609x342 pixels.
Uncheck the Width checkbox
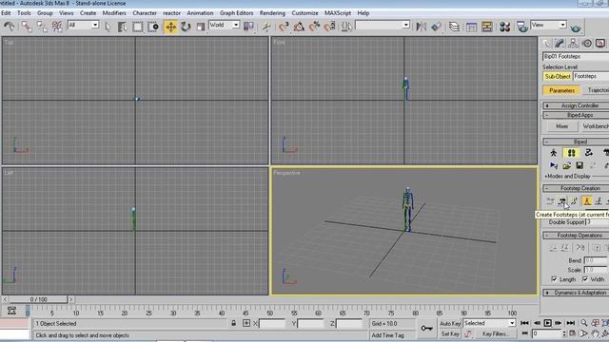point(585,278)
